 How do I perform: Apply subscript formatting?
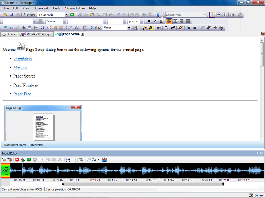tap(166, 28)
